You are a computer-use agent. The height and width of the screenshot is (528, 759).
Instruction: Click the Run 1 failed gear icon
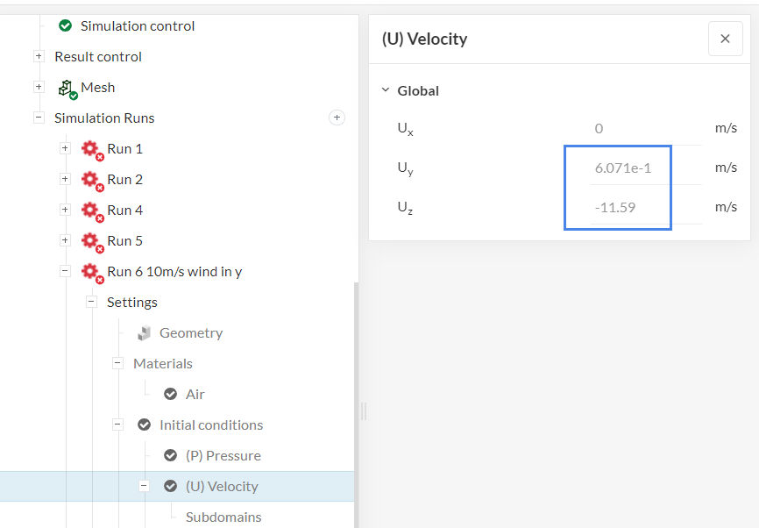91,149
